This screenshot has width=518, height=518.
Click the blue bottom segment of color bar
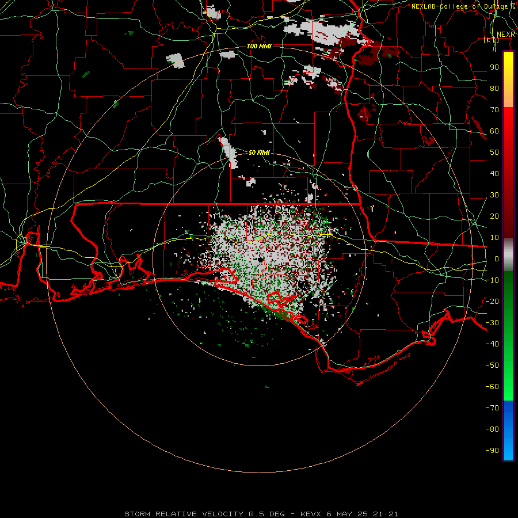pos(508,431)
